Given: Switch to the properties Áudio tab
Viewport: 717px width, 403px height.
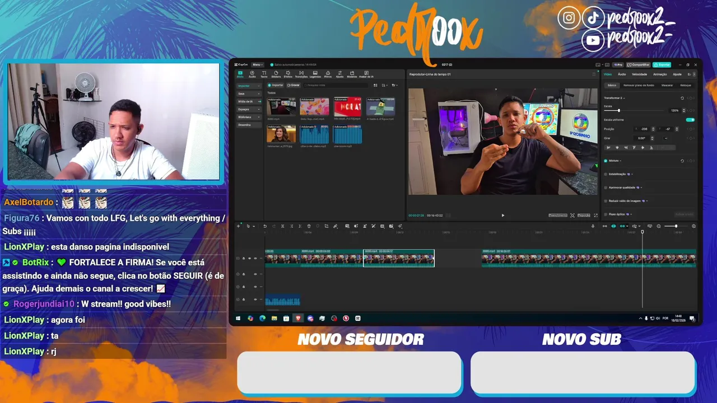Looking at the screenshot, I should 622,74.
